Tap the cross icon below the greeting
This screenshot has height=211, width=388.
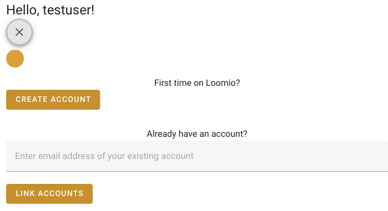[19, 32]
